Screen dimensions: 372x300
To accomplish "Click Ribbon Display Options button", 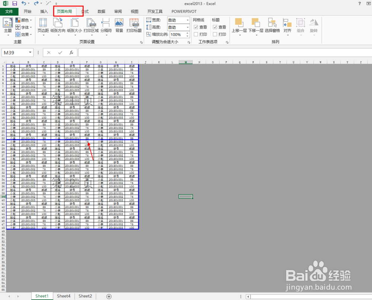I will tap(369, 4).
